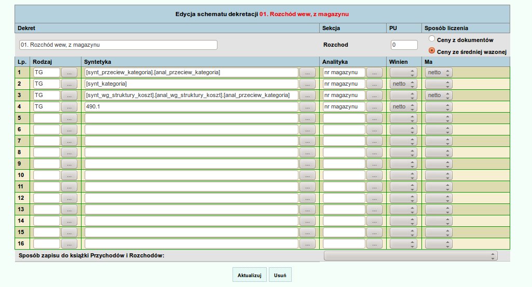Click the Rodzaj browse button in row 1

(x=70, y=73)
